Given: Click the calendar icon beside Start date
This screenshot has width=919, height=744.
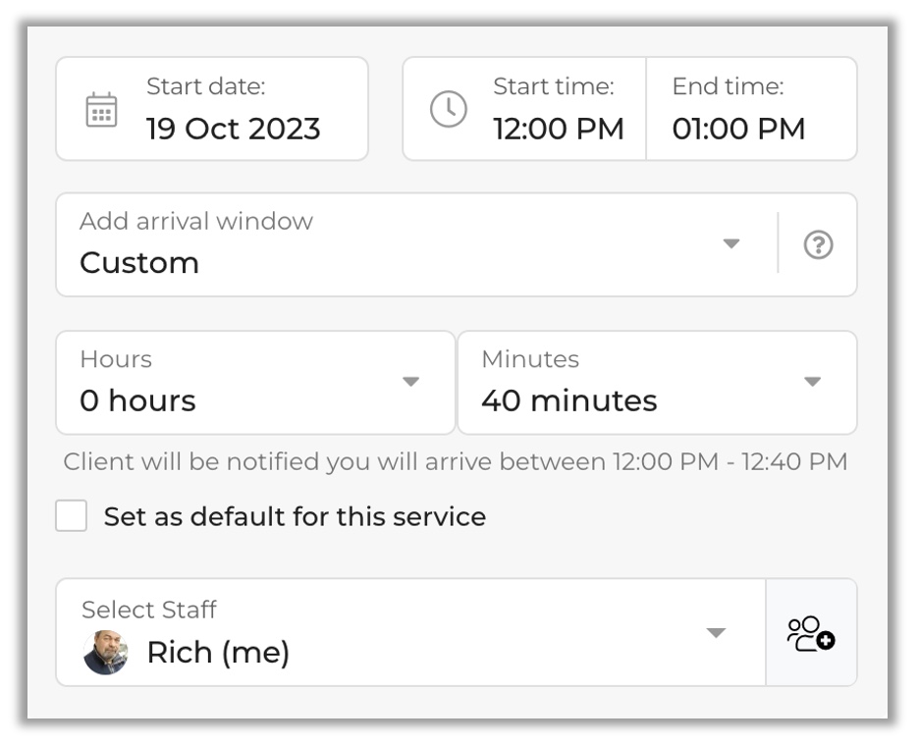Looking at the screenshot, I should [101, 110].
